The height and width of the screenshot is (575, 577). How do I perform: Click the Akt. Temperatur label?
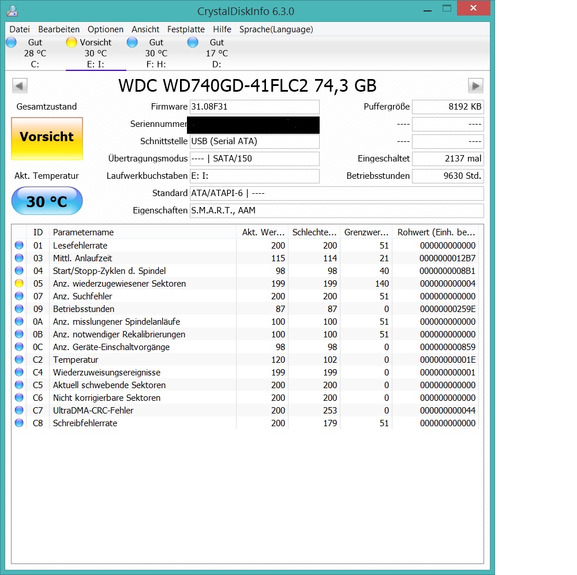pos(47,176)
